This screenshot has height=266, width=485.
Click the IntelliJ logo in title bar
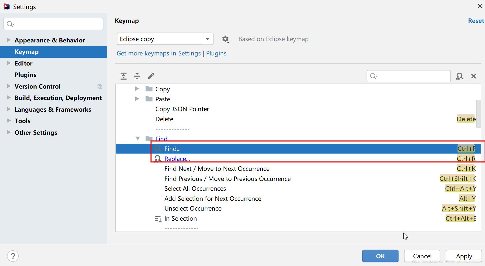point(7,7)
